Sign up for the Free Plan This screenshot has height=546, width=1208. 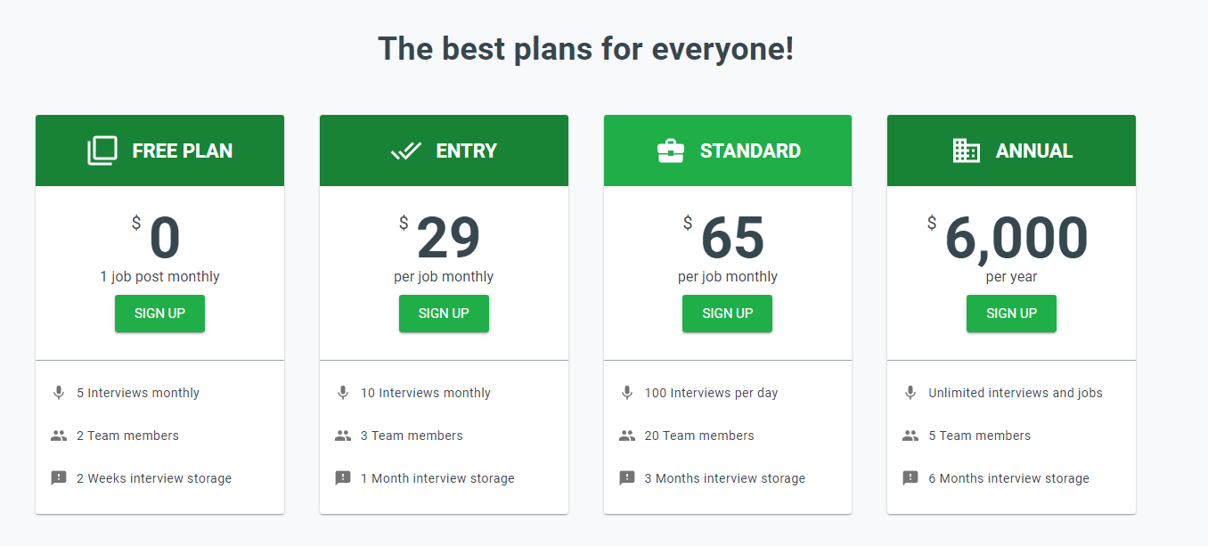[x=159, y=314]
